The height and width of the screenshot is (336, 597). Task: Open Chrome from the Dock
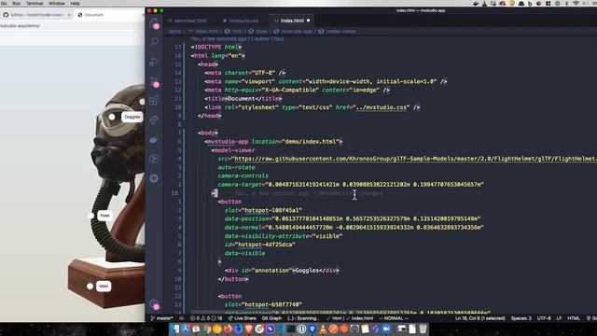coord(207,329)
